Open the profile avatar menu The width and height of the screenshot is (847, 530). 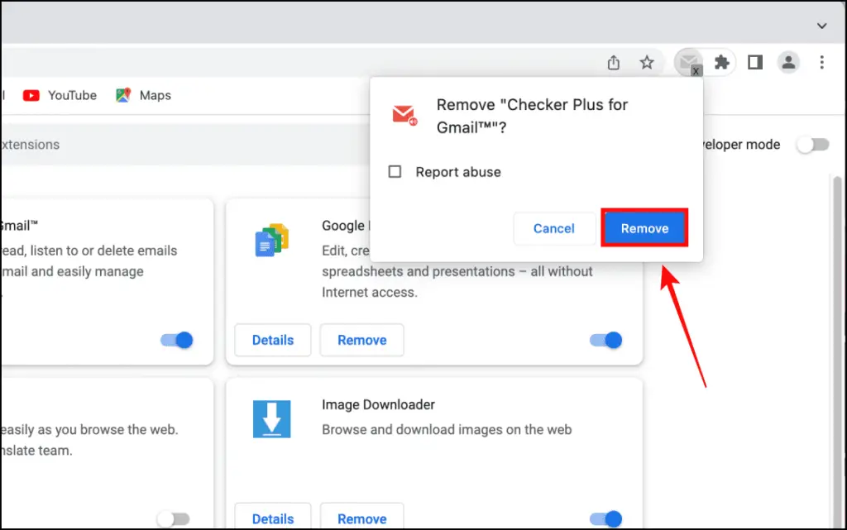788,63
